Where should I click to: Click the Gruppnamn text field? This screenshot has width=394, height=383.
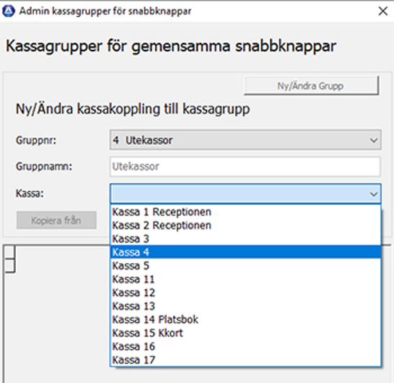point(245,167)
